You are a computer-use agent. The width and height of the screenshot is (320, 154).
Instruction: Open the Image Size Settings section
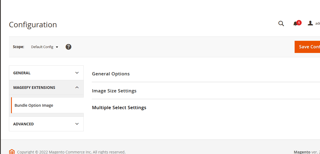tap(114, 91)
